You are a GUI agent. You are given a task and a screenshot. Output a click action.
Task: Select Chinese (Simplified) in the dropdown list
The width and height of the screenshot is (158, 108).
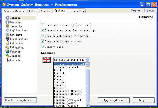click(69, 64)
